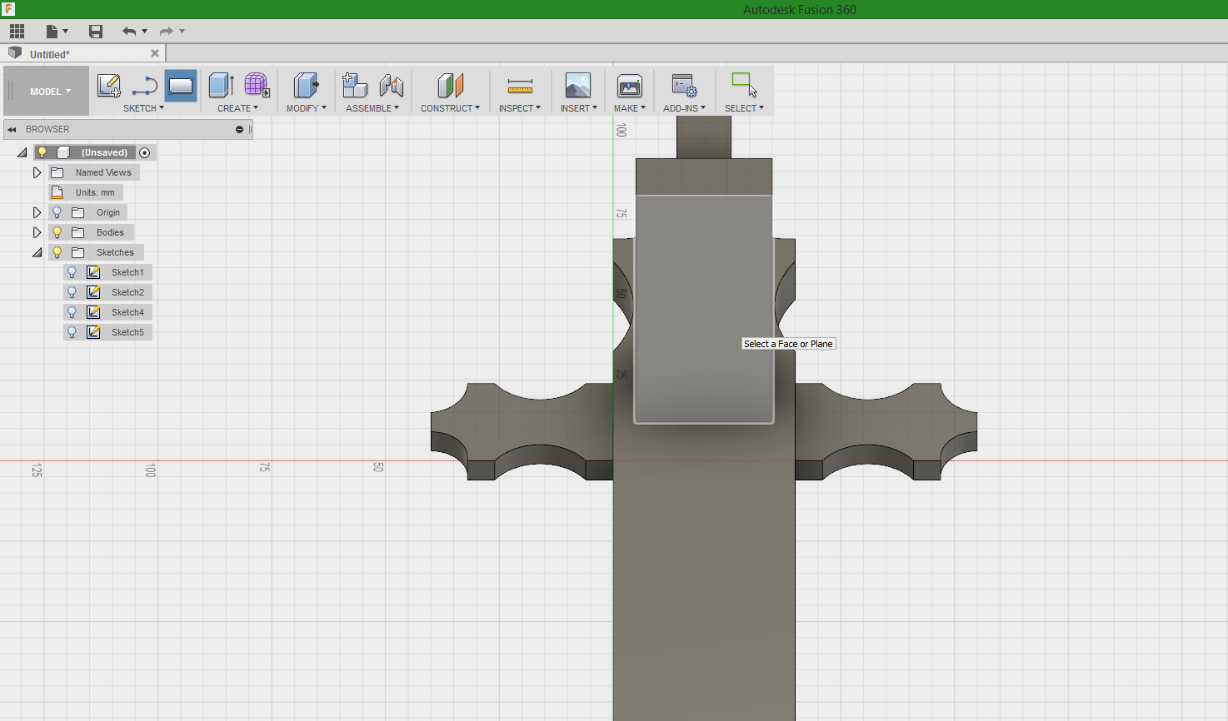Open the redo history dropdown arrow

[182, 32]
